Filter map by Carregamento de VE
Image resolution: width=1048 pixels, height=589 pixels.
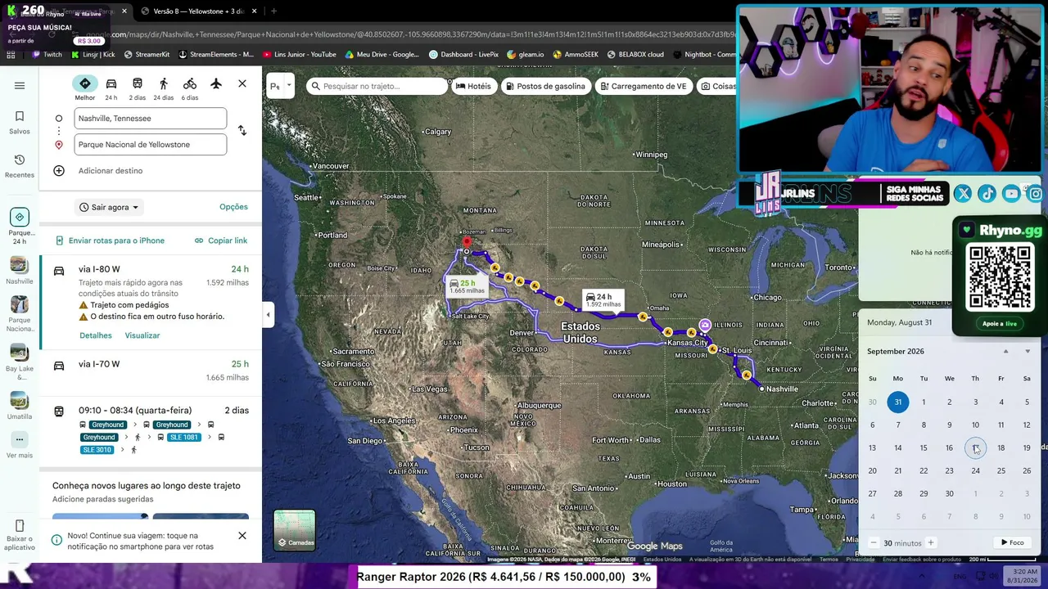click(643, 86)
